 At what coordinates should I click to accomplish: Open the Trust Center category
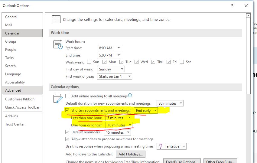(x=22, y=124)
